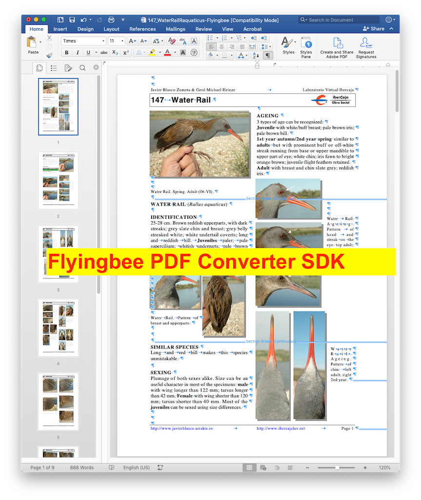This screenshot has height=500, width=421.
Task: Show the thumbnails pane in the sidebar
Action: coord(40,68)
